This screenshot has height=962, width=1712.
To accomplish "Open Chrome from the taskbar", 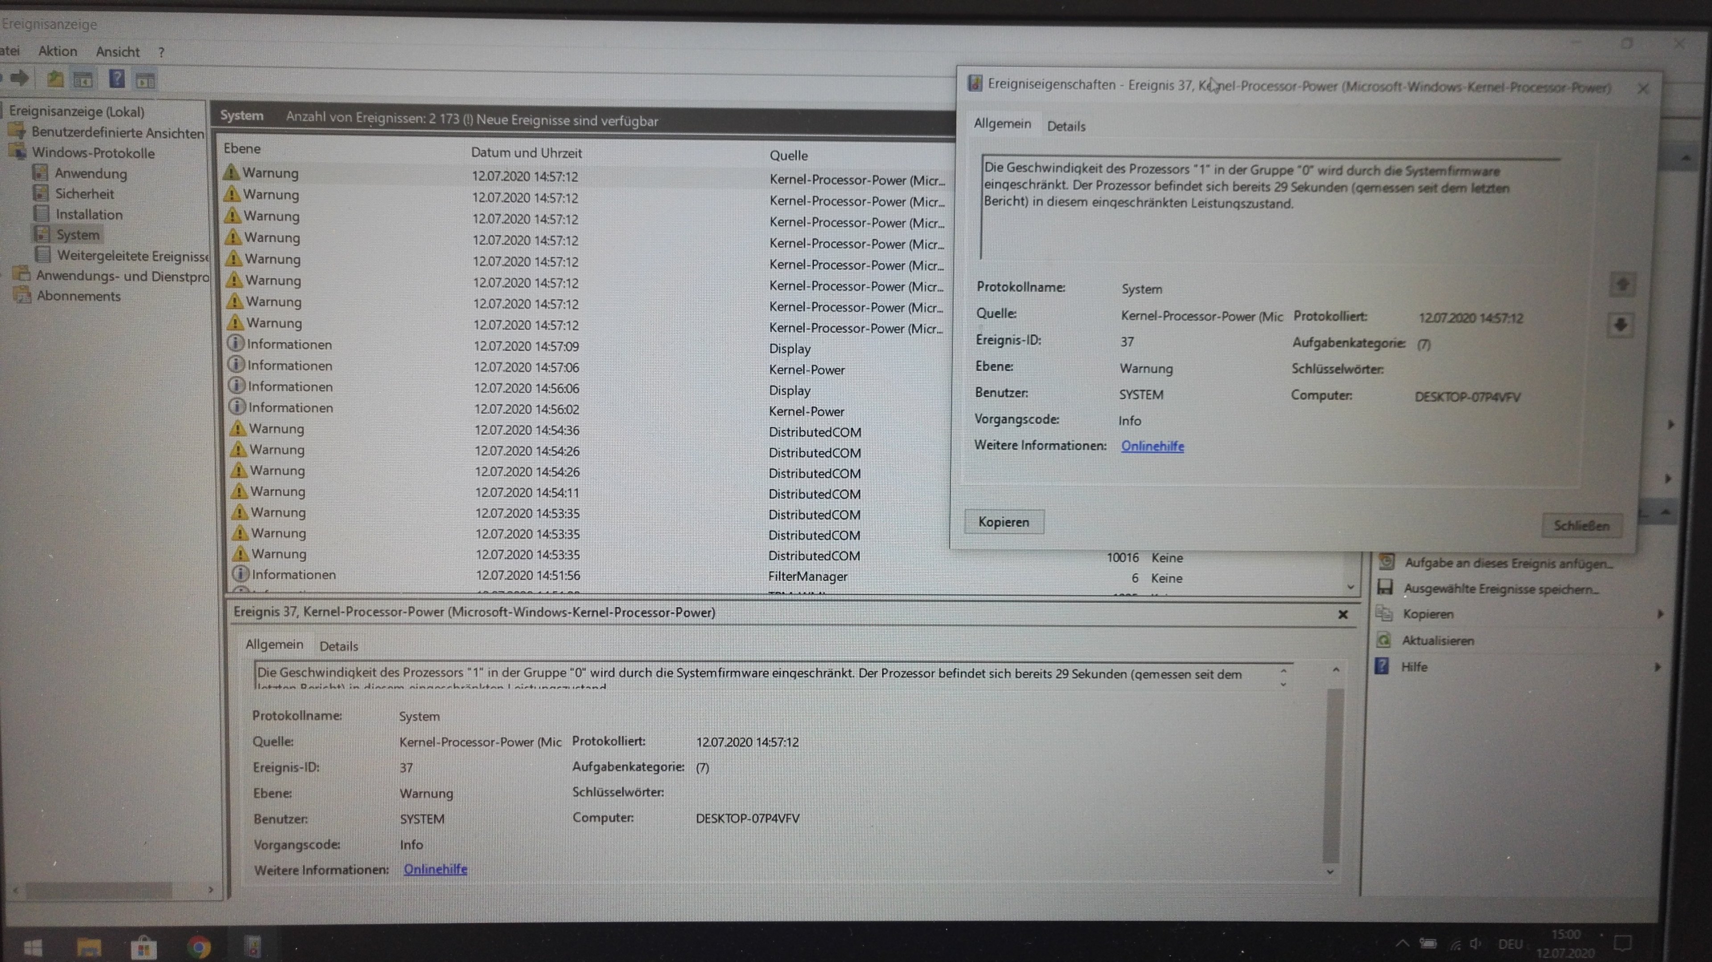I will coord(198,946).
